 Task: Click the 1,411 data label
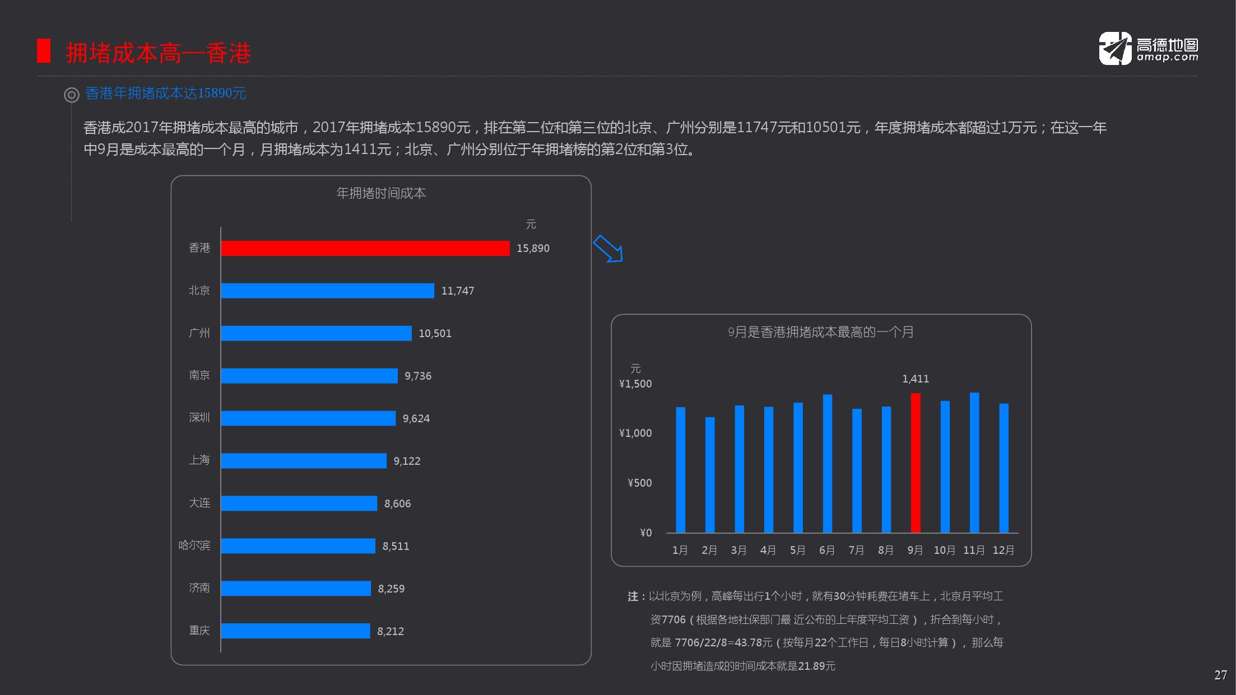click(x=916, y=379)
